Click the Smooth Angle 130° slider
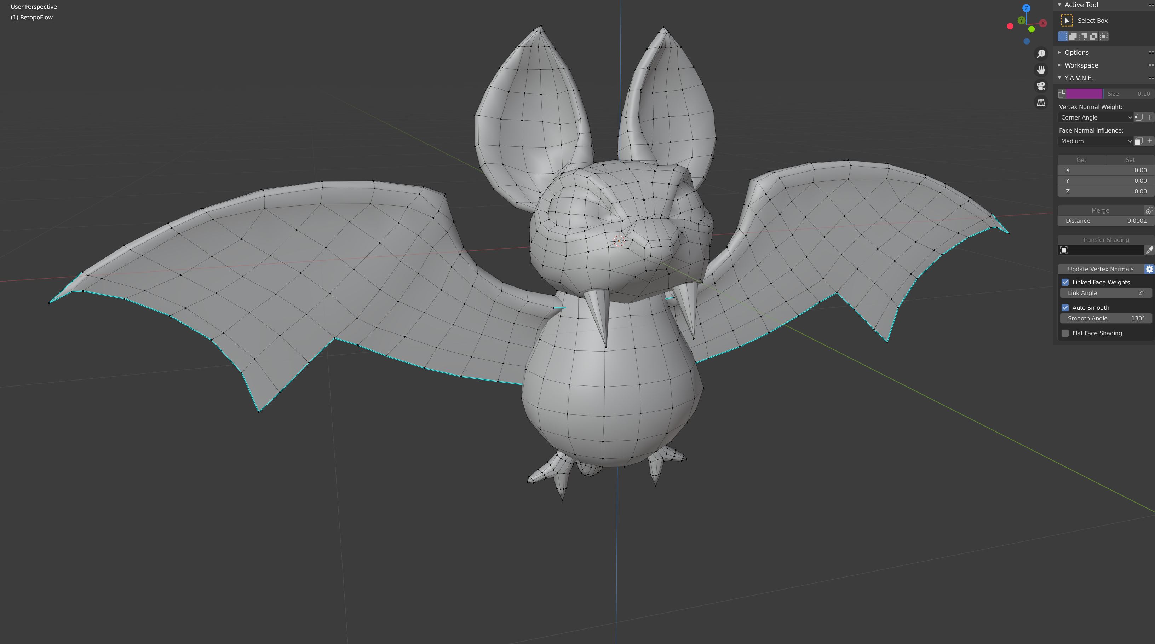 coord(1106,318)
